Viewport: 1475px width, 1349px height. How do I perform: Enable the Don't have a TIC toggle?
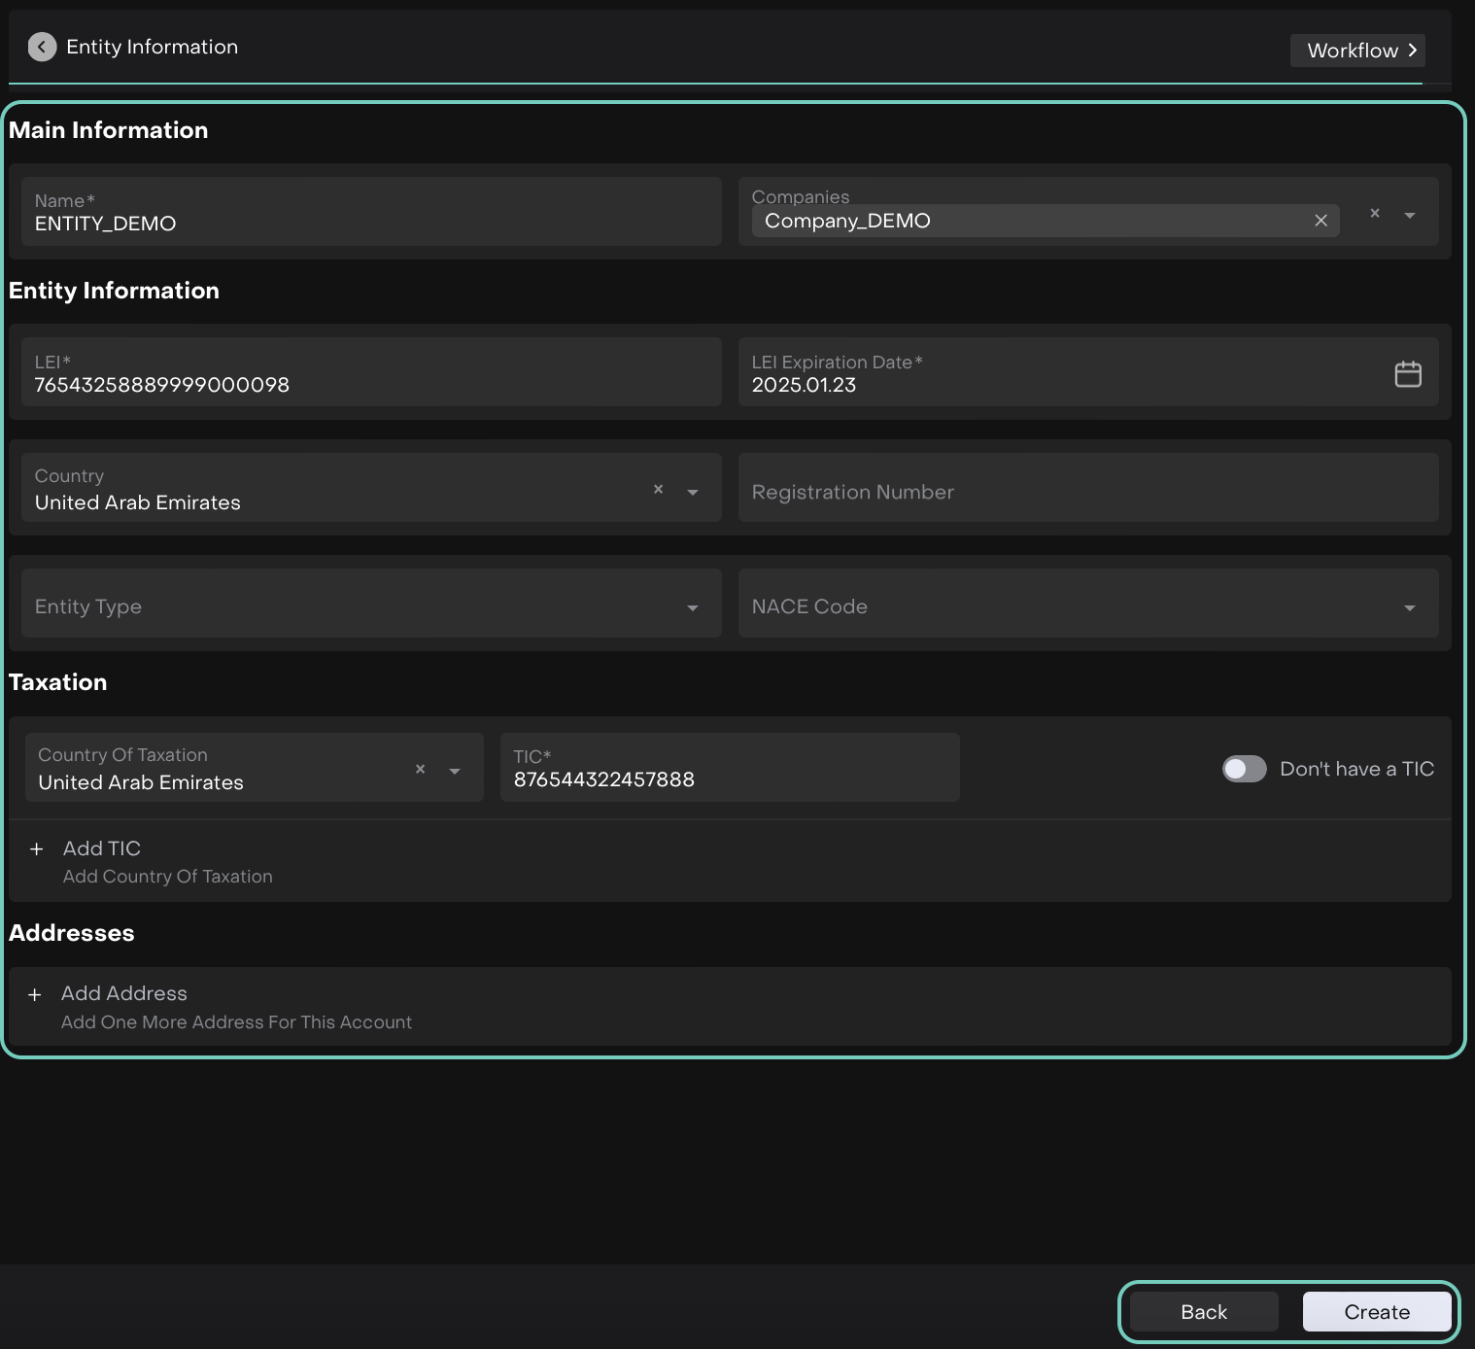tap(1244, 769)
